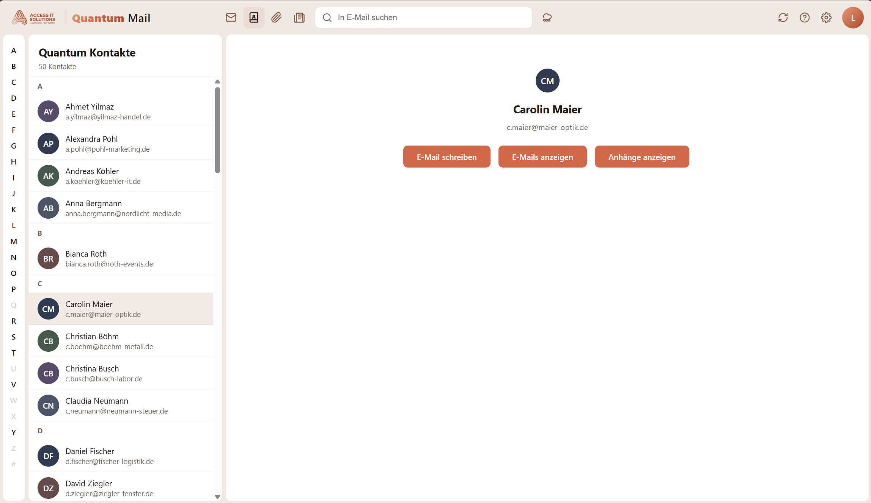Image resolution: width=871 pixels, height=503 pixels.
Task: Jump to letter E in alphabet index
Action: point(14,114)
